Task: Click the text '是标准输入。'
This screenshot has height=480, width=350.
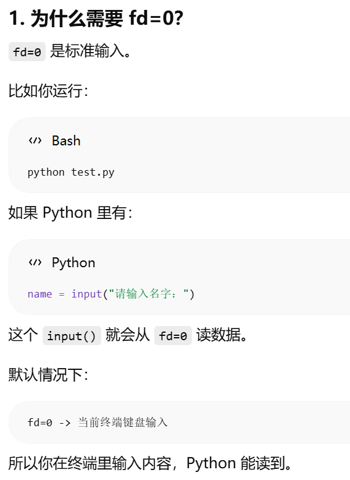Action: [91, 51]
